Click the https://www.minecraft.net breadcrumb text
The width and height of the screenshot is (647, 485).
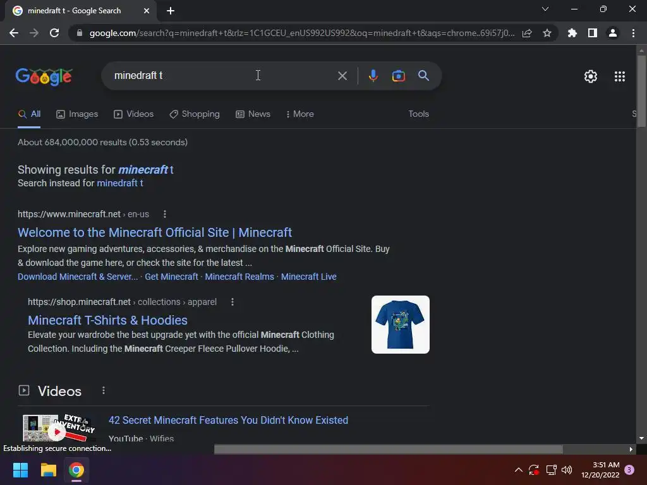pos(69,214)
